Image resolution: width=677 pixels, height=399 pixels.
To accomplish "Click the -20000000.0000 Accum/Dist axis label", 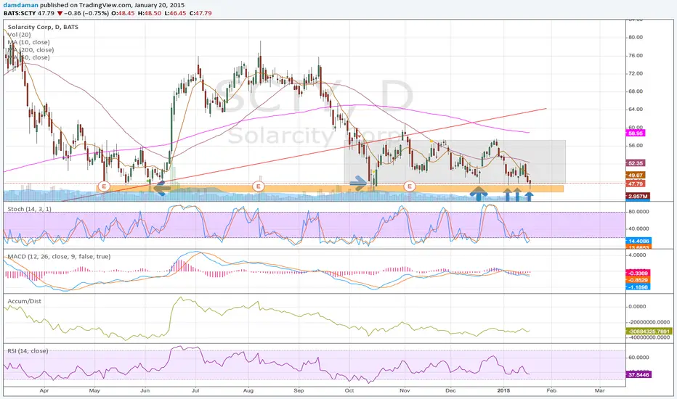I will pyautogui.click(x=649, y=322).
